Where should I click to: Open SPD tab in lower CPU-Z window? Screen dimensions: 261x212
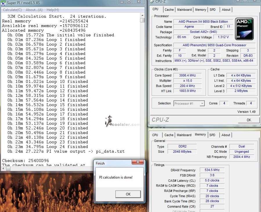(x=212, y=135)
